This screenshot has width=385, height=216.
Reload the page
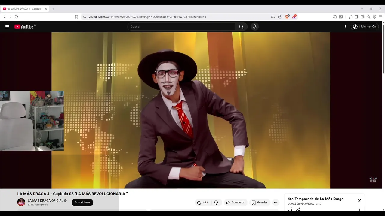[x=16, y=17]
